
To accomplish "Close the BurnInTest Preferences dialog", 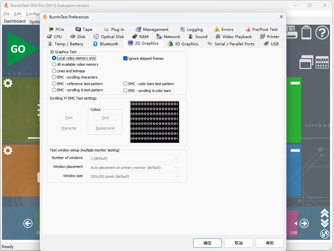I will 281,17.
